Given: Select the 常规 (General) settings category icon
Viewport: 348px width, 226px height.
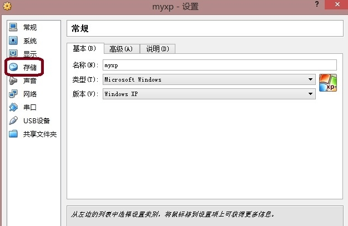Looking at the screenshot, I should (x=13, y=27).
